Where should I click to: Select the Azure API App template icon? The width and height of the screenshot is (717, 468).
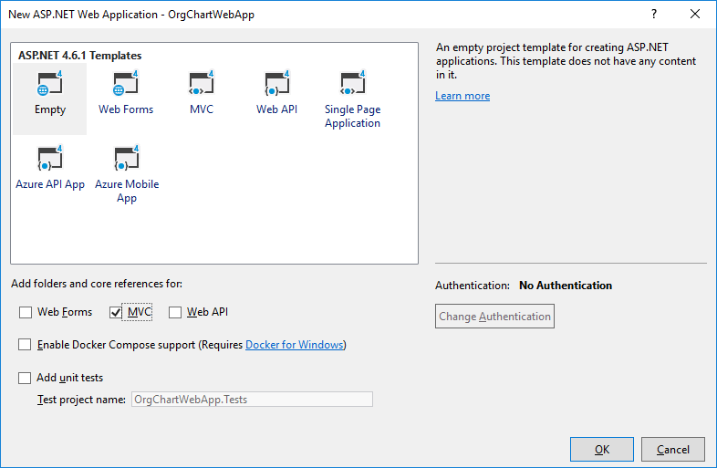pyautogui.click(x=50, y=159)
